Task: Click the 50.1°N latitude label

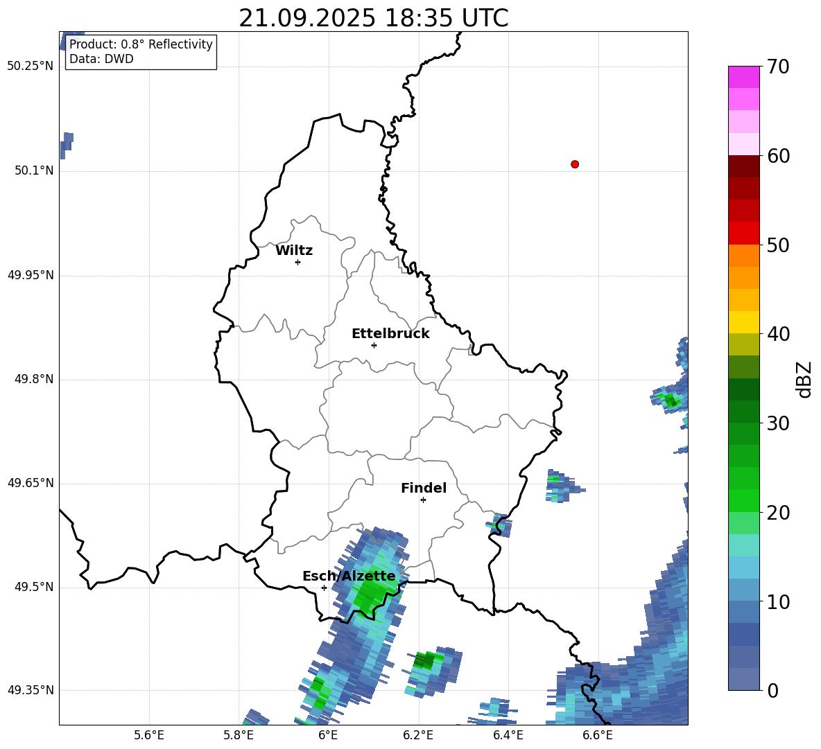Action: pyautogui.click(x=34, y=171)
